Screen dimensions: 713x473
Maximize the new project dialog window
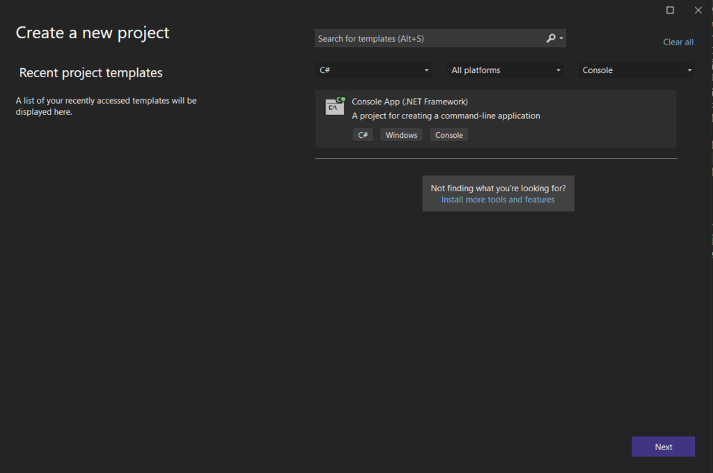[670, 10]
